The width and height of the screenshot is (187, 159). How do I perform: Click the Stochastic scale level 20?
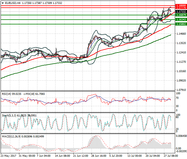[177, 129]
